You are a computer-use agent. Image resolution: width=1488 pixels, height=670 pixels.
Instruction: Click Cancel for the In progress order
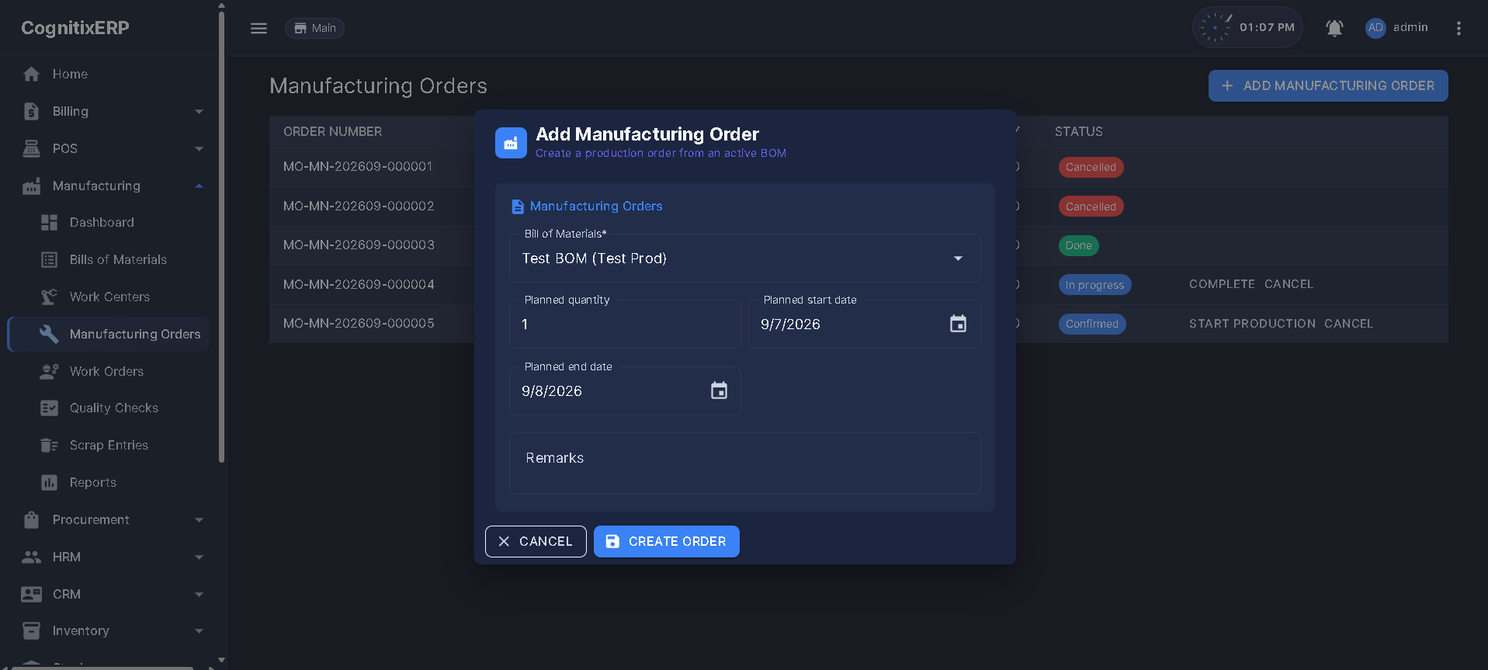1289,284
